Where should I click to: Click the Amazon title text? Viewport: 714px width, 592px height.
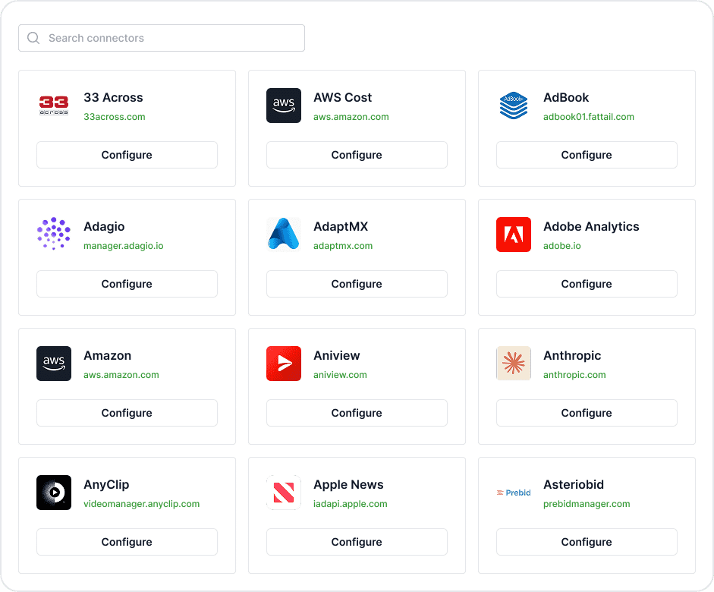coord(108,356)
